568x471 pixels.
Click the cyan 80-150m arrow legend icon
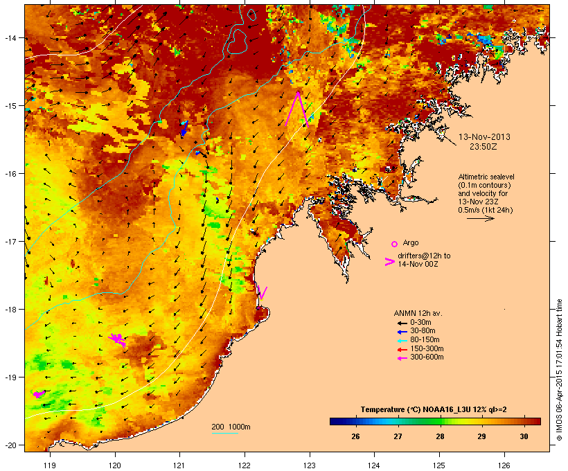[x=402, y=340]
